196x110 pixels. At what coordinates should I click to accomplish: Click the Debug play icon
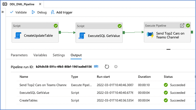click(33, 12)
